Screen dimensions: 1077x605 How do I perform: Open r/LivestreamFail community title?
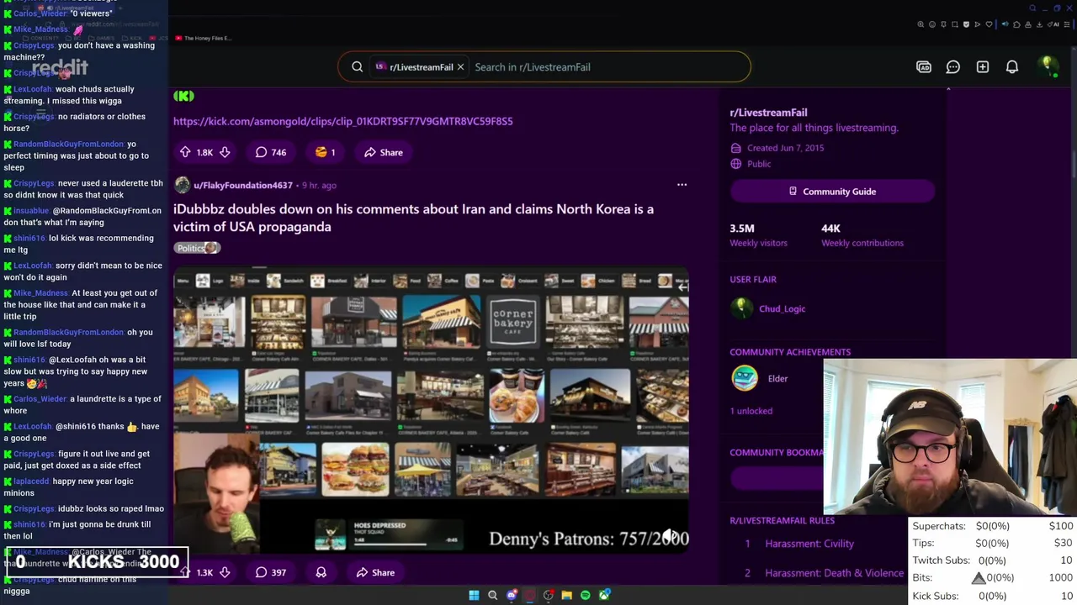(x=768, y=113)
